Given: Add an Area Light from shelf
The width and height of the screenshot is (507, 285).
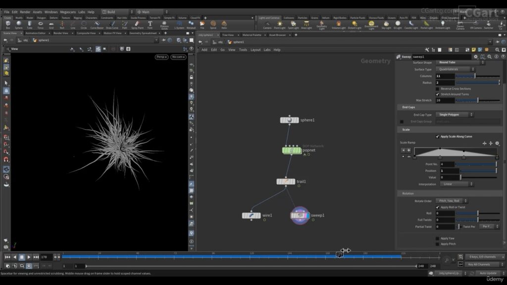Looking at the screenshot, I should click(x=306, y=25).
